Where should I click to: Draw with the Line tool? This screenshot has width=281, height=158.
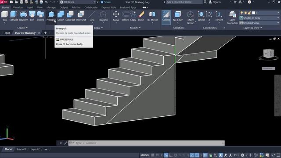pos(92,16)
